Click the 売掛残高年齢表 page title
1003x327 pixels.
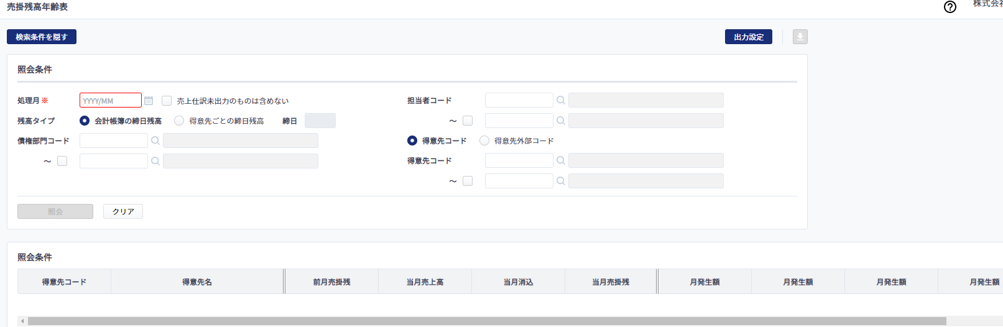(37, 7)
